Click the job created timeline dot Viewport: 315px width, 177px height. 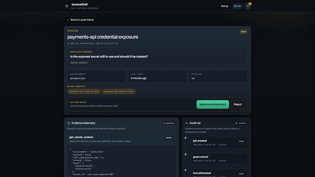pyautogui.click(x=185, y=138)
